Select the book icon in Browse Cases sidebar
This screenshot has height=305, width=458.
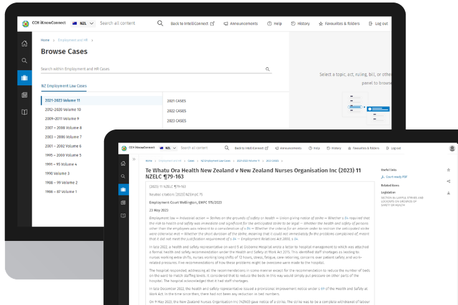click(x=24, y=112)
